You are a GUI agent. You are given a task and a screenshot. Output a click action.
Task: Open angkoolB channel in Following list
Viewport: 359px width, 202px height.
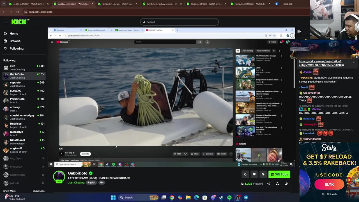pyautogui.click(x=24, y=150)
